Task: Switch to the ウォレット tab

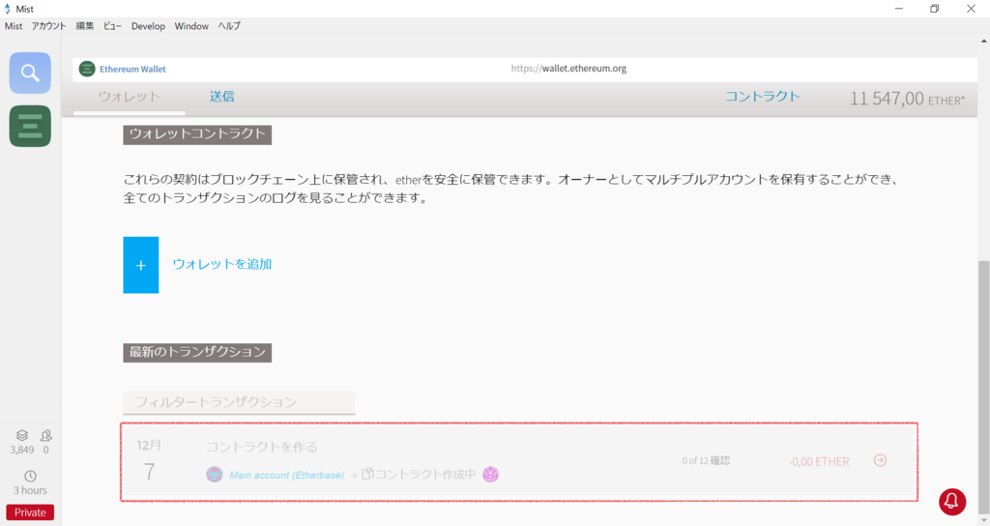Action: pos(130,97)
